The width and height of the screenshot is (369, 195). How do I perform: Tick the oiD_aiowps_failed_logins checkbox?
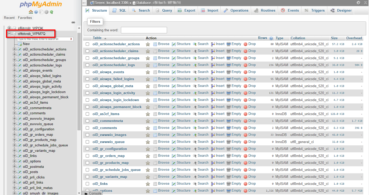coord(88,79)
